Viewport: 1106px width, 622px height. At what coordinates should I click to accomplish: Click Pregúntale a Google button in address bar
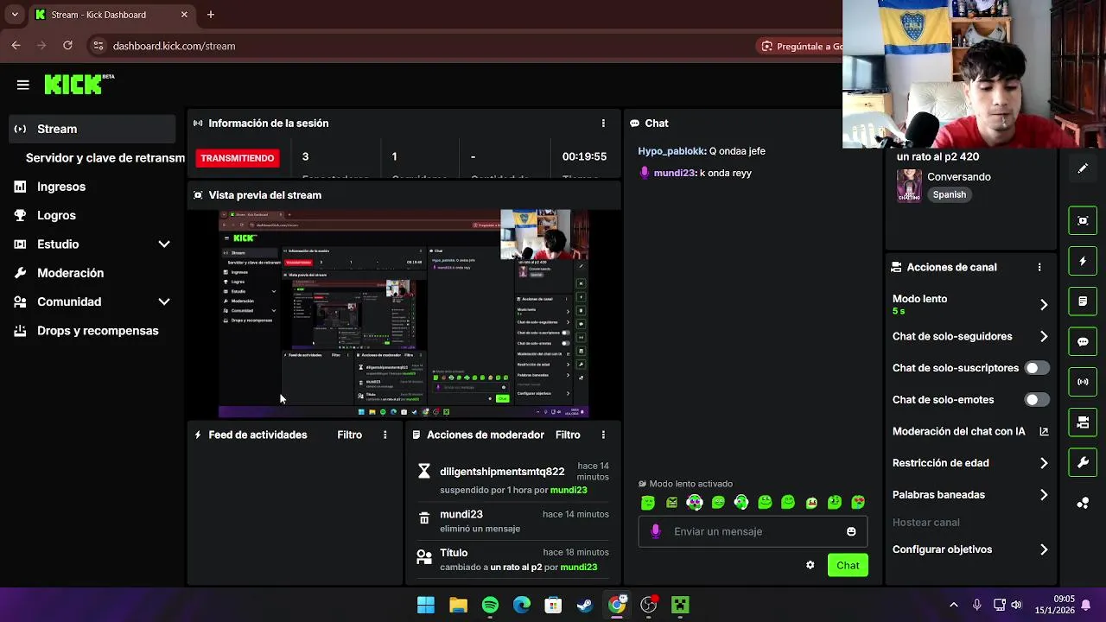coord(802,46)
